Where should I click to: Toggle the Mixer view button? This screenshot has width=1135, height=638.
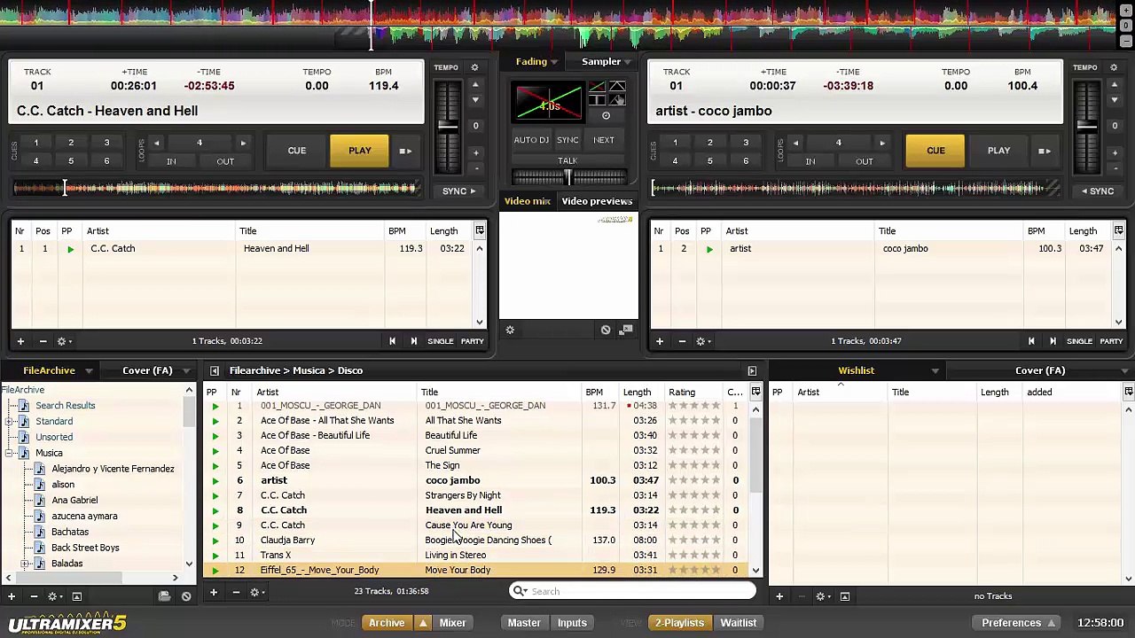[452, 623]
